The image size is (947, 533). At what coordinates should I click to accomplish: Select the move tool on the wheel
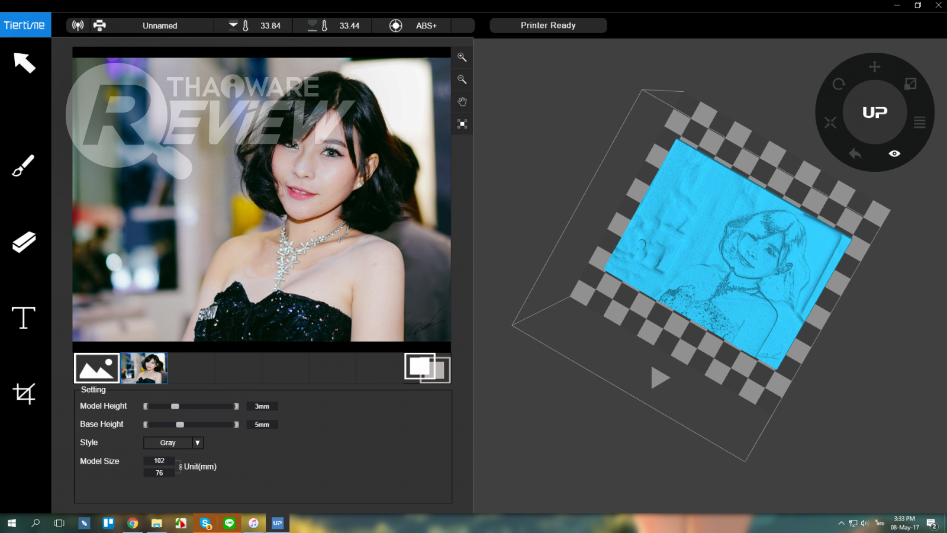pos(875,67)
